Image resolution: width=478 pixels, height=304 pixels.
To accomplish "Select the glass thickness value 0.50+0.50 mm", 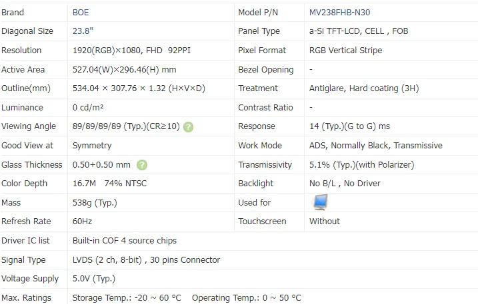I will (x=101, y=164).
